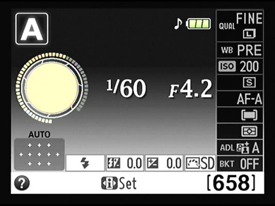Toggle ADL Active D-Lighting auto setting
The image size is (275, 206).
[x=240, y=147]
